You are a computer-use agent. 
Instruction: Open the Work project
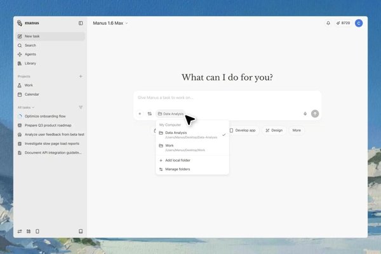click(x=50, y=85)
